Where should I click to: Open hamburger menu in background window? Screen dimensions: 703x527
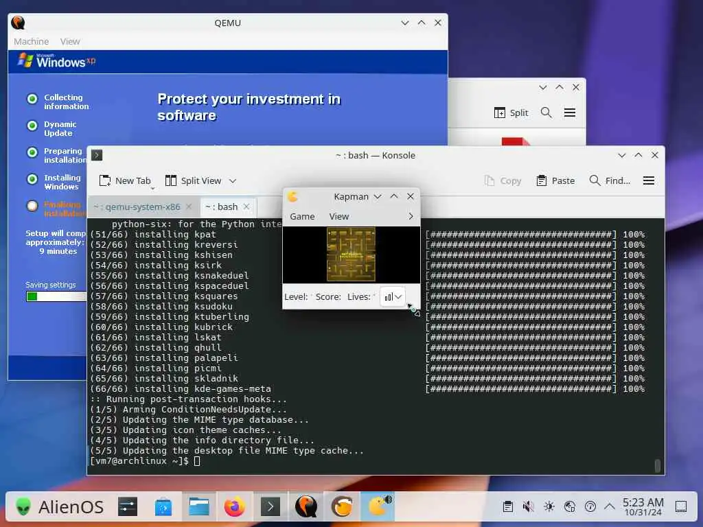[570, 113]
